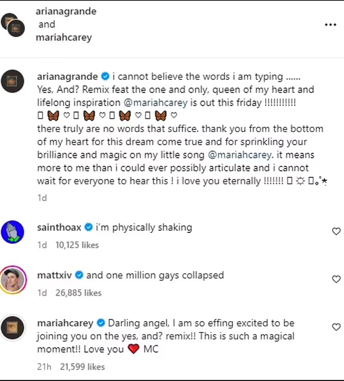The height and width of the screenshot is (381, 344).
Task: Click arianagrande's caption avatar
Action: point(13,81)
